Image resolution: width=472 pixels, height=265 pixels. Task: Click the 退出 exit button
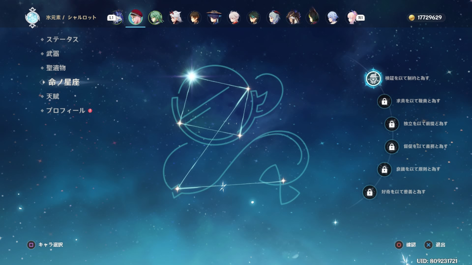(435, 245)
